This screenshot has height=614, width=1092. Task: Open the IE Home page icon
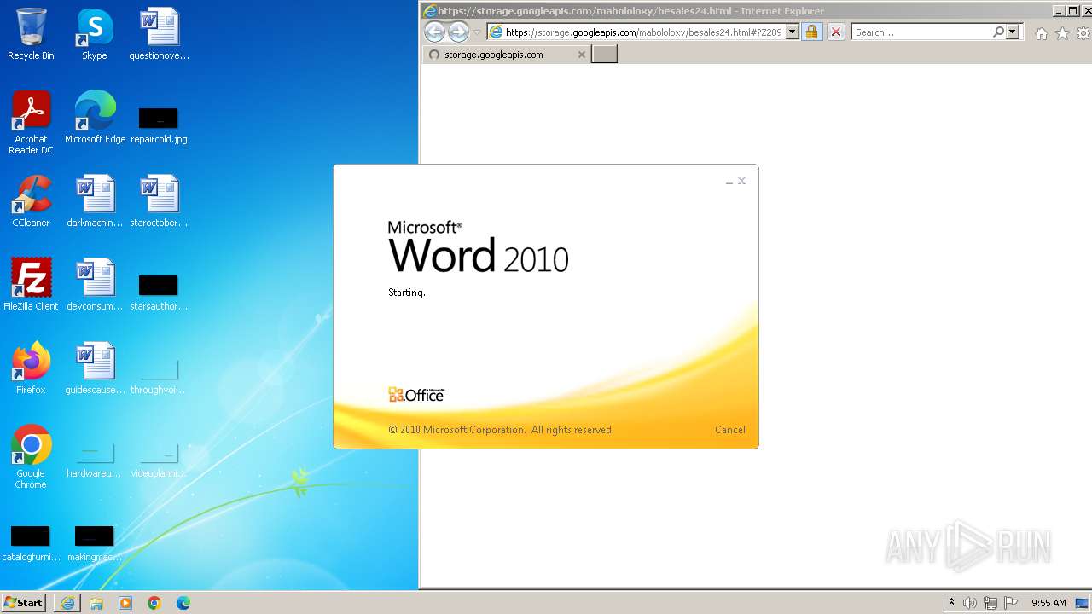1041,33
